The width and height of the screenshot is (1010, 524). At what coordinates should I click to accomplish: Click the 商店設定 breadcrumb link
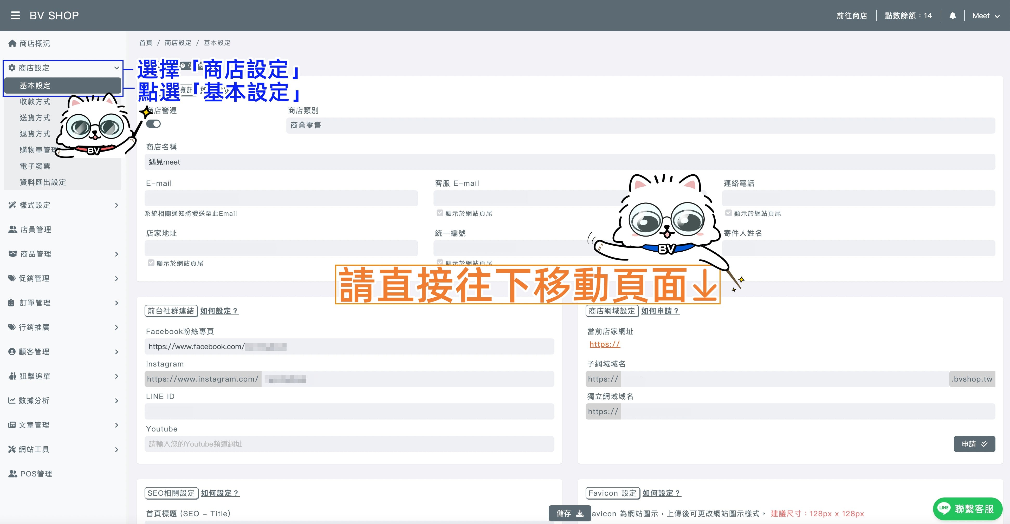(178, 43)
